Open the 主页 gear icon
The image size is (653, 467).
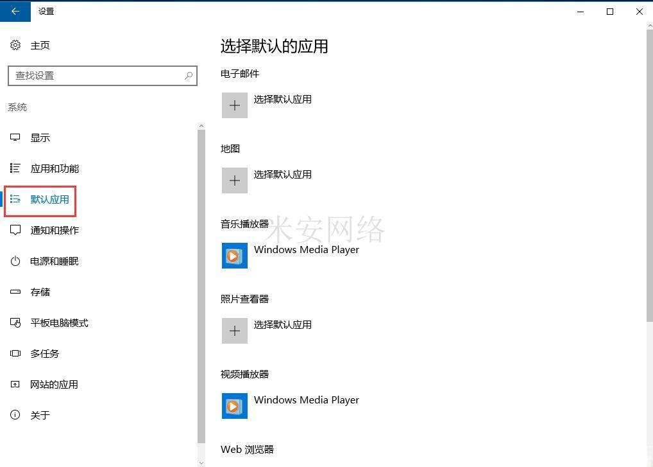(15, 45)
